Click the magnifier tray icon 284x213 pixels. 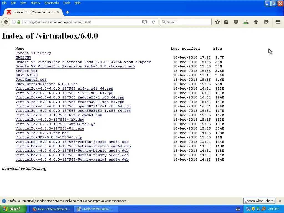(263, 209)
